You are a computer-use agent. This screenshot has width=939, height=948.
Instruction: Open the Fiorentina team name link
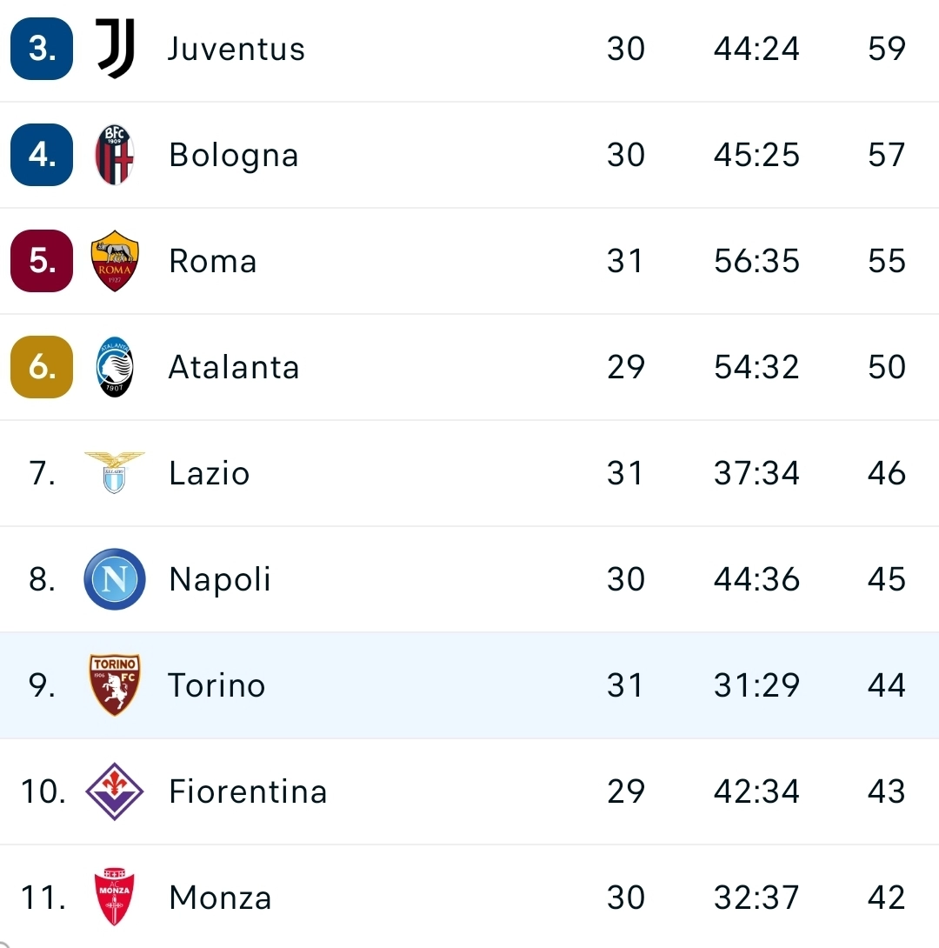pyautogui.click(x=248, y=791)
